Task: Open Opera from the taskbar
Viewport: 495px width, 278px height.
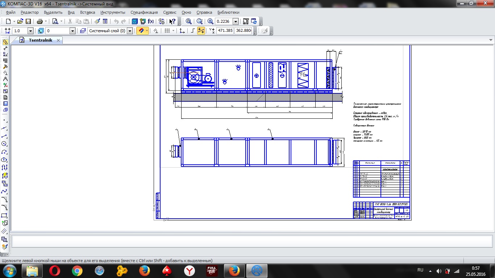Action: [55, 271]
